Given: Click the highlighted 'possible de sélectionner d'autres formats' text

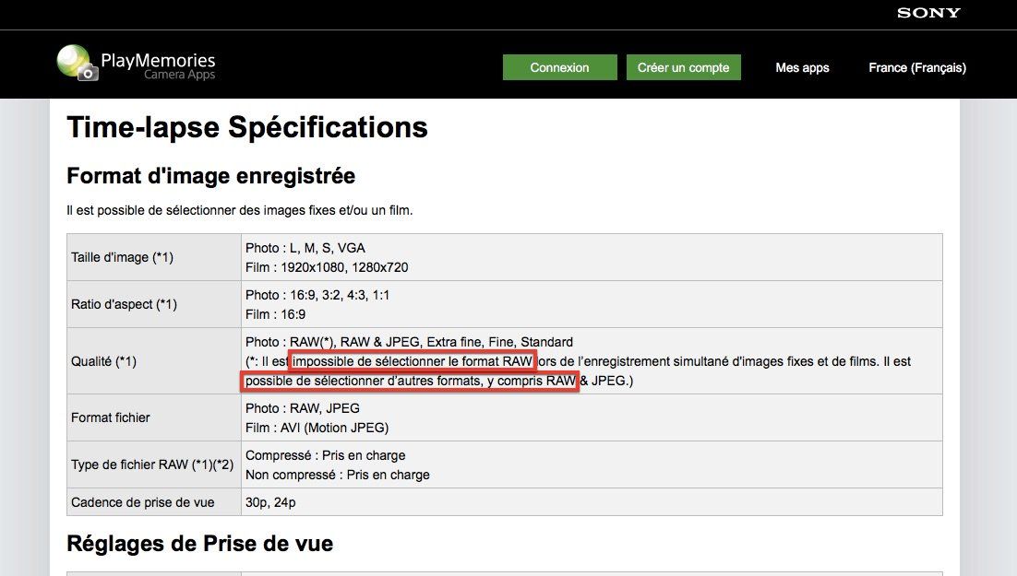Looking at the screenshot, I should pos(410,382).
